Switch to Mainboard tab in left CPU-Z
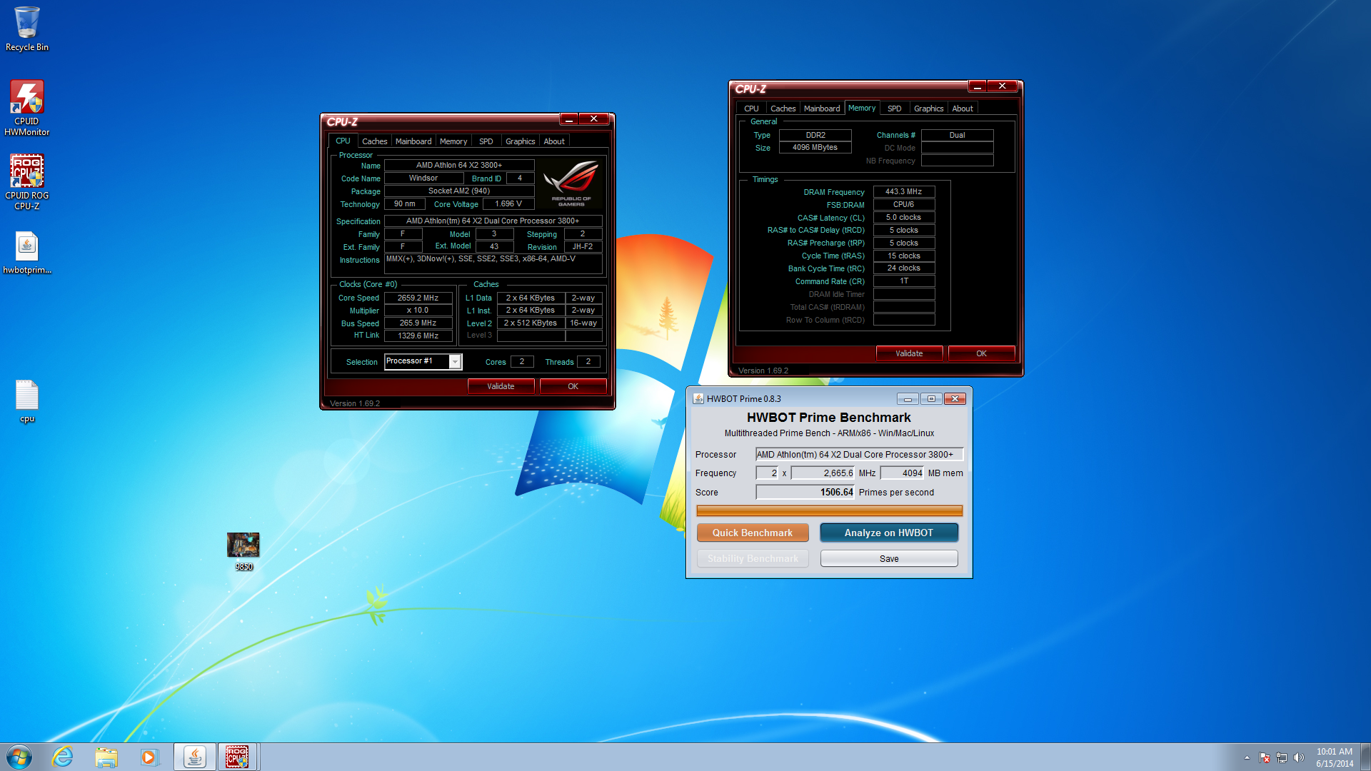 coord(413,141)
